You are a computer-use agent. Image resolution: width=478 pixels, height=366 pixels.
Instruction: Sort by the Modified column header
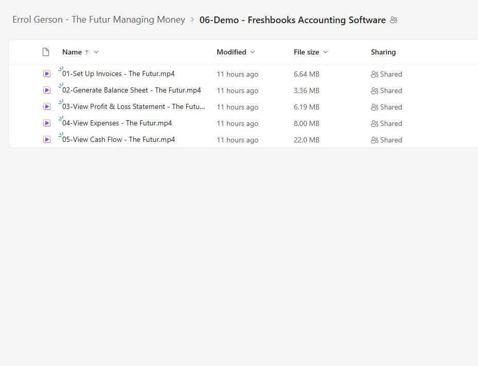click(x=232, y=52)
